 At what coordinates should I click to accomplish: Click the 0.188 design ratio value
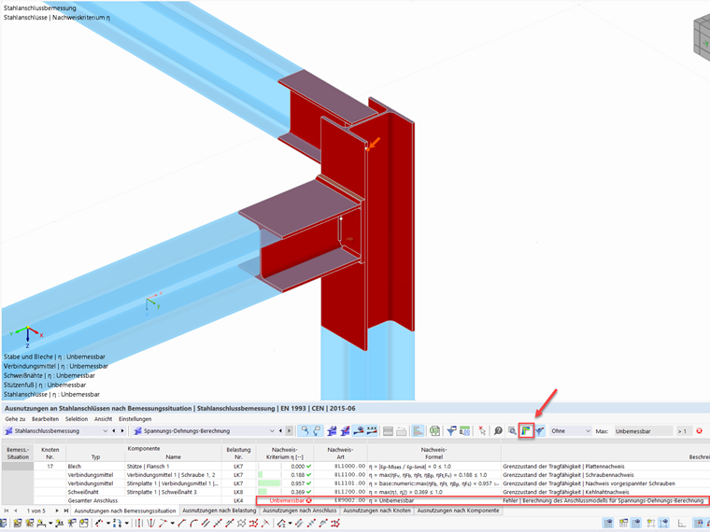pyautogui.click(x=297, y=474)
